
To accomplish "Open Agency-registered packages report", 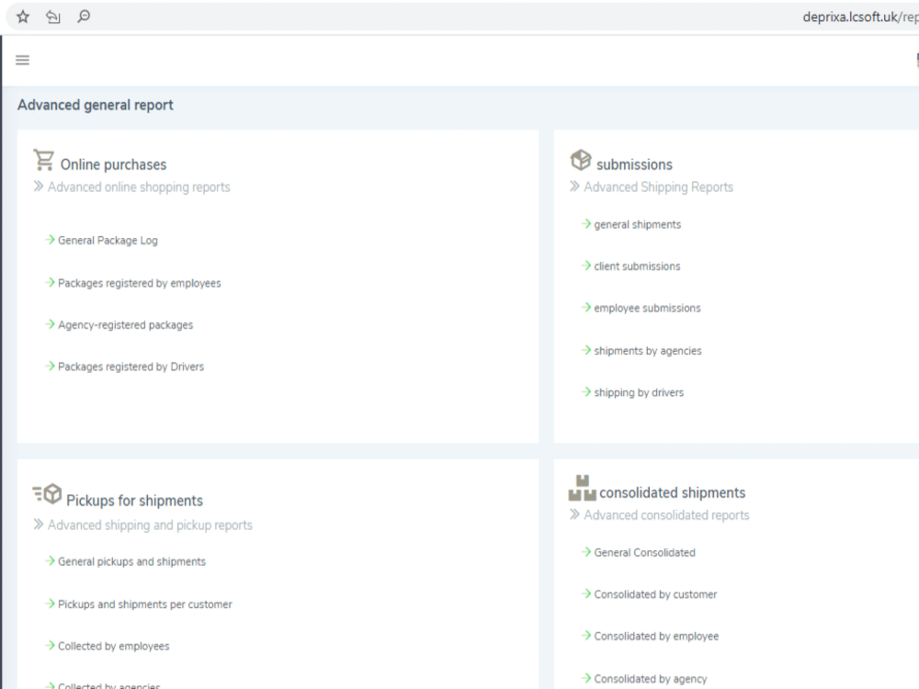I will 125,324.
